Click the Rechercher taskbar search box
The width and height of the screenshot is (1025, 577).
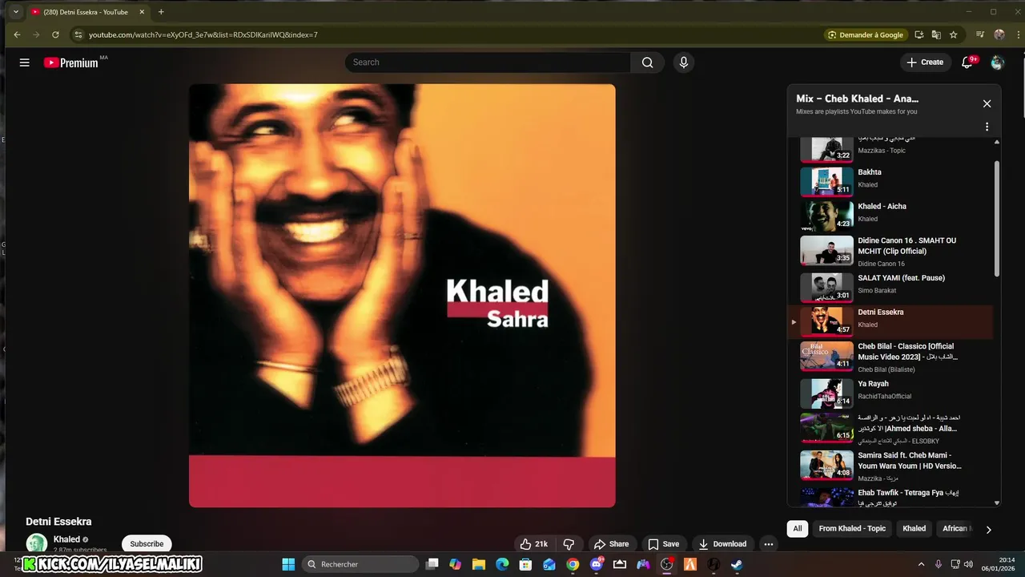tap(361, 564)
